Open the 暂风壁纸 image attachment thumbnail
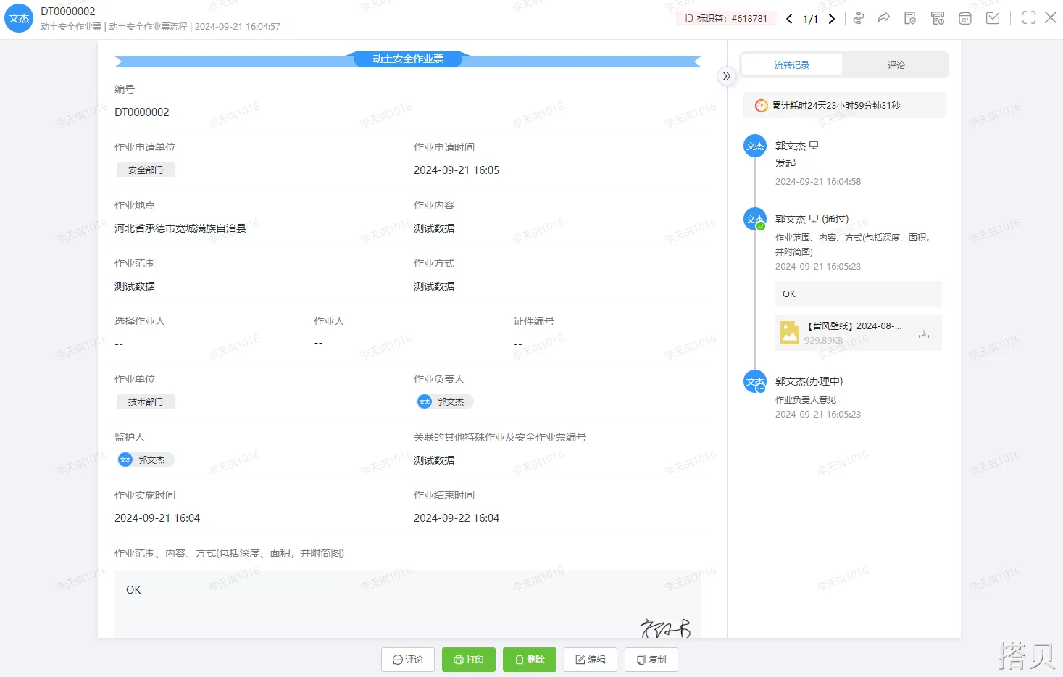The height and width of the screenshot is (677, 1063). [x=789, y=333]
